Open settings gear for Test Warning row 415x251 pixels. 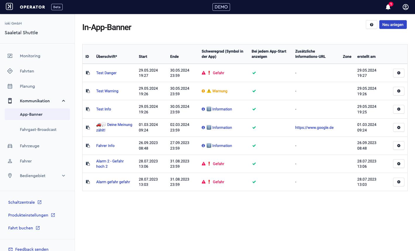click(399, 91)
